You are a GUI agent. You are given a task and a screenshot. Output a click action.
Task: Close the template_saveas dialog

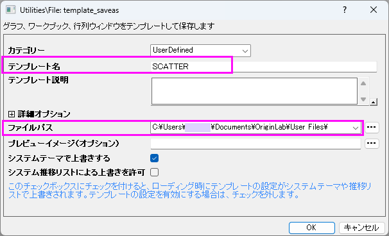(374, 10)
